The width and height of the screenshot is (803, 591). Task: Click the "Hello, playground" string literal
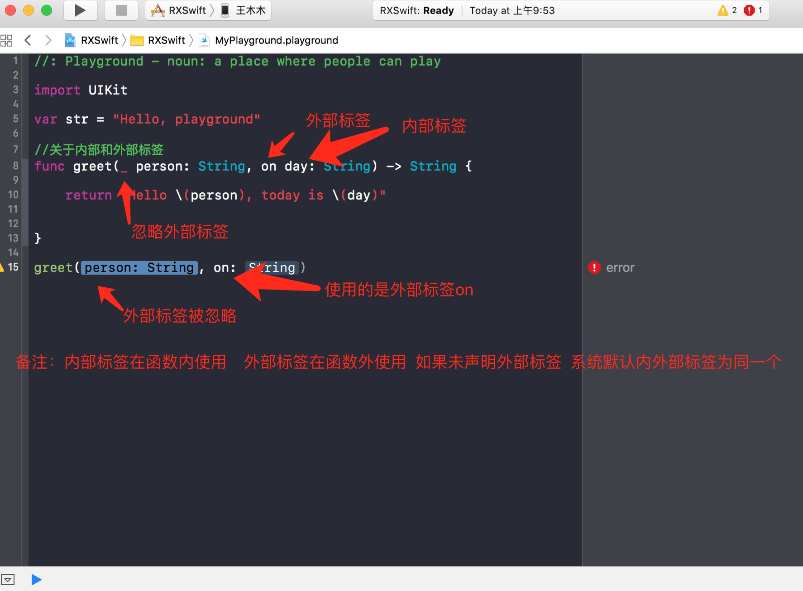point(186,119)
